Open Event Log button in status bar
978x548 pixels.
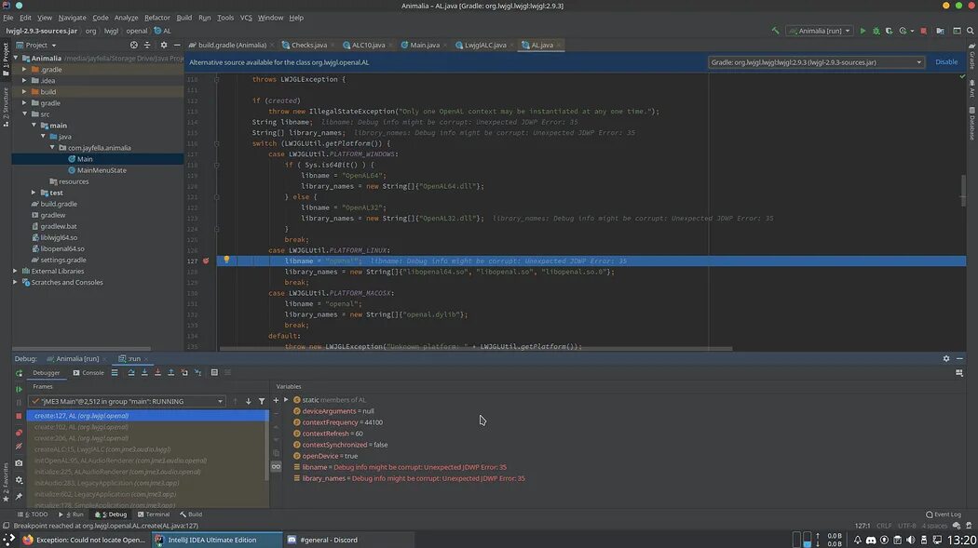coord(943,515)
